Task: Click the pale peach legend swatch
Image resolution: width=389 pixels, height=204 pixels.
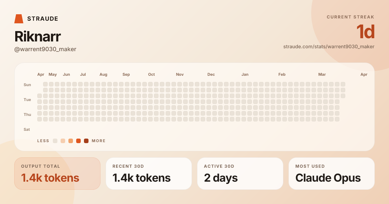Action: tap(63, 141)
